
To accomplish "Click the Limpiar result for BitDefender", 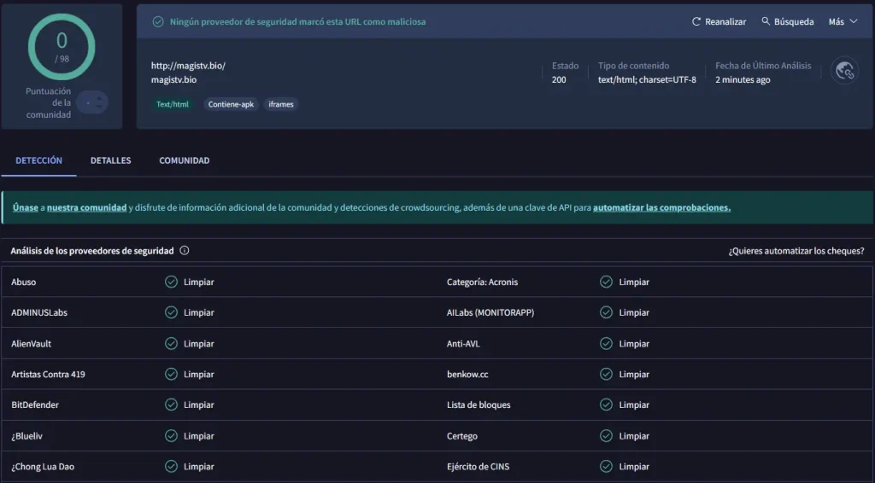I will 198,405.
